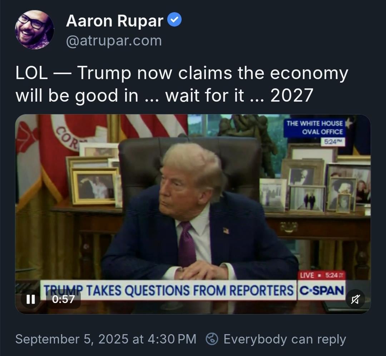Image resolution: width=386 pixels, height=356 pixels.
Task: Click the purple tie in the video
Action: tap(187, 244)
